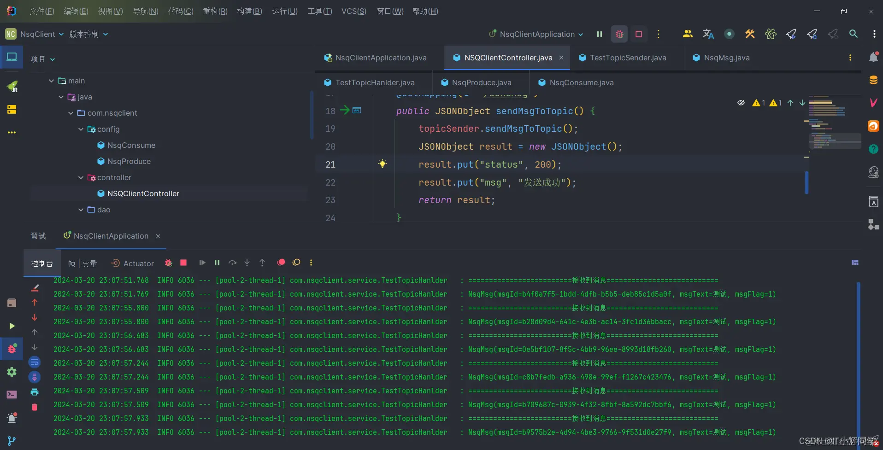Toggle soft-wrap in console sidebar
This screenshot has width=883, height=450.
coord(35,362)
